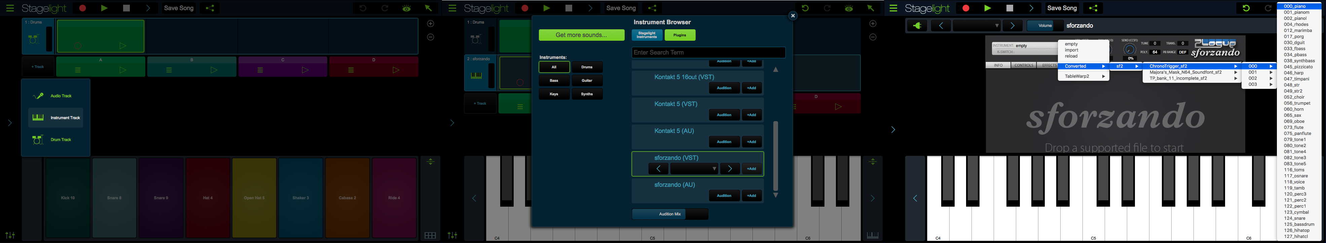Screen dimensions: 1326x243
Task: Switch to the Plugins tab
Action: 680,35
